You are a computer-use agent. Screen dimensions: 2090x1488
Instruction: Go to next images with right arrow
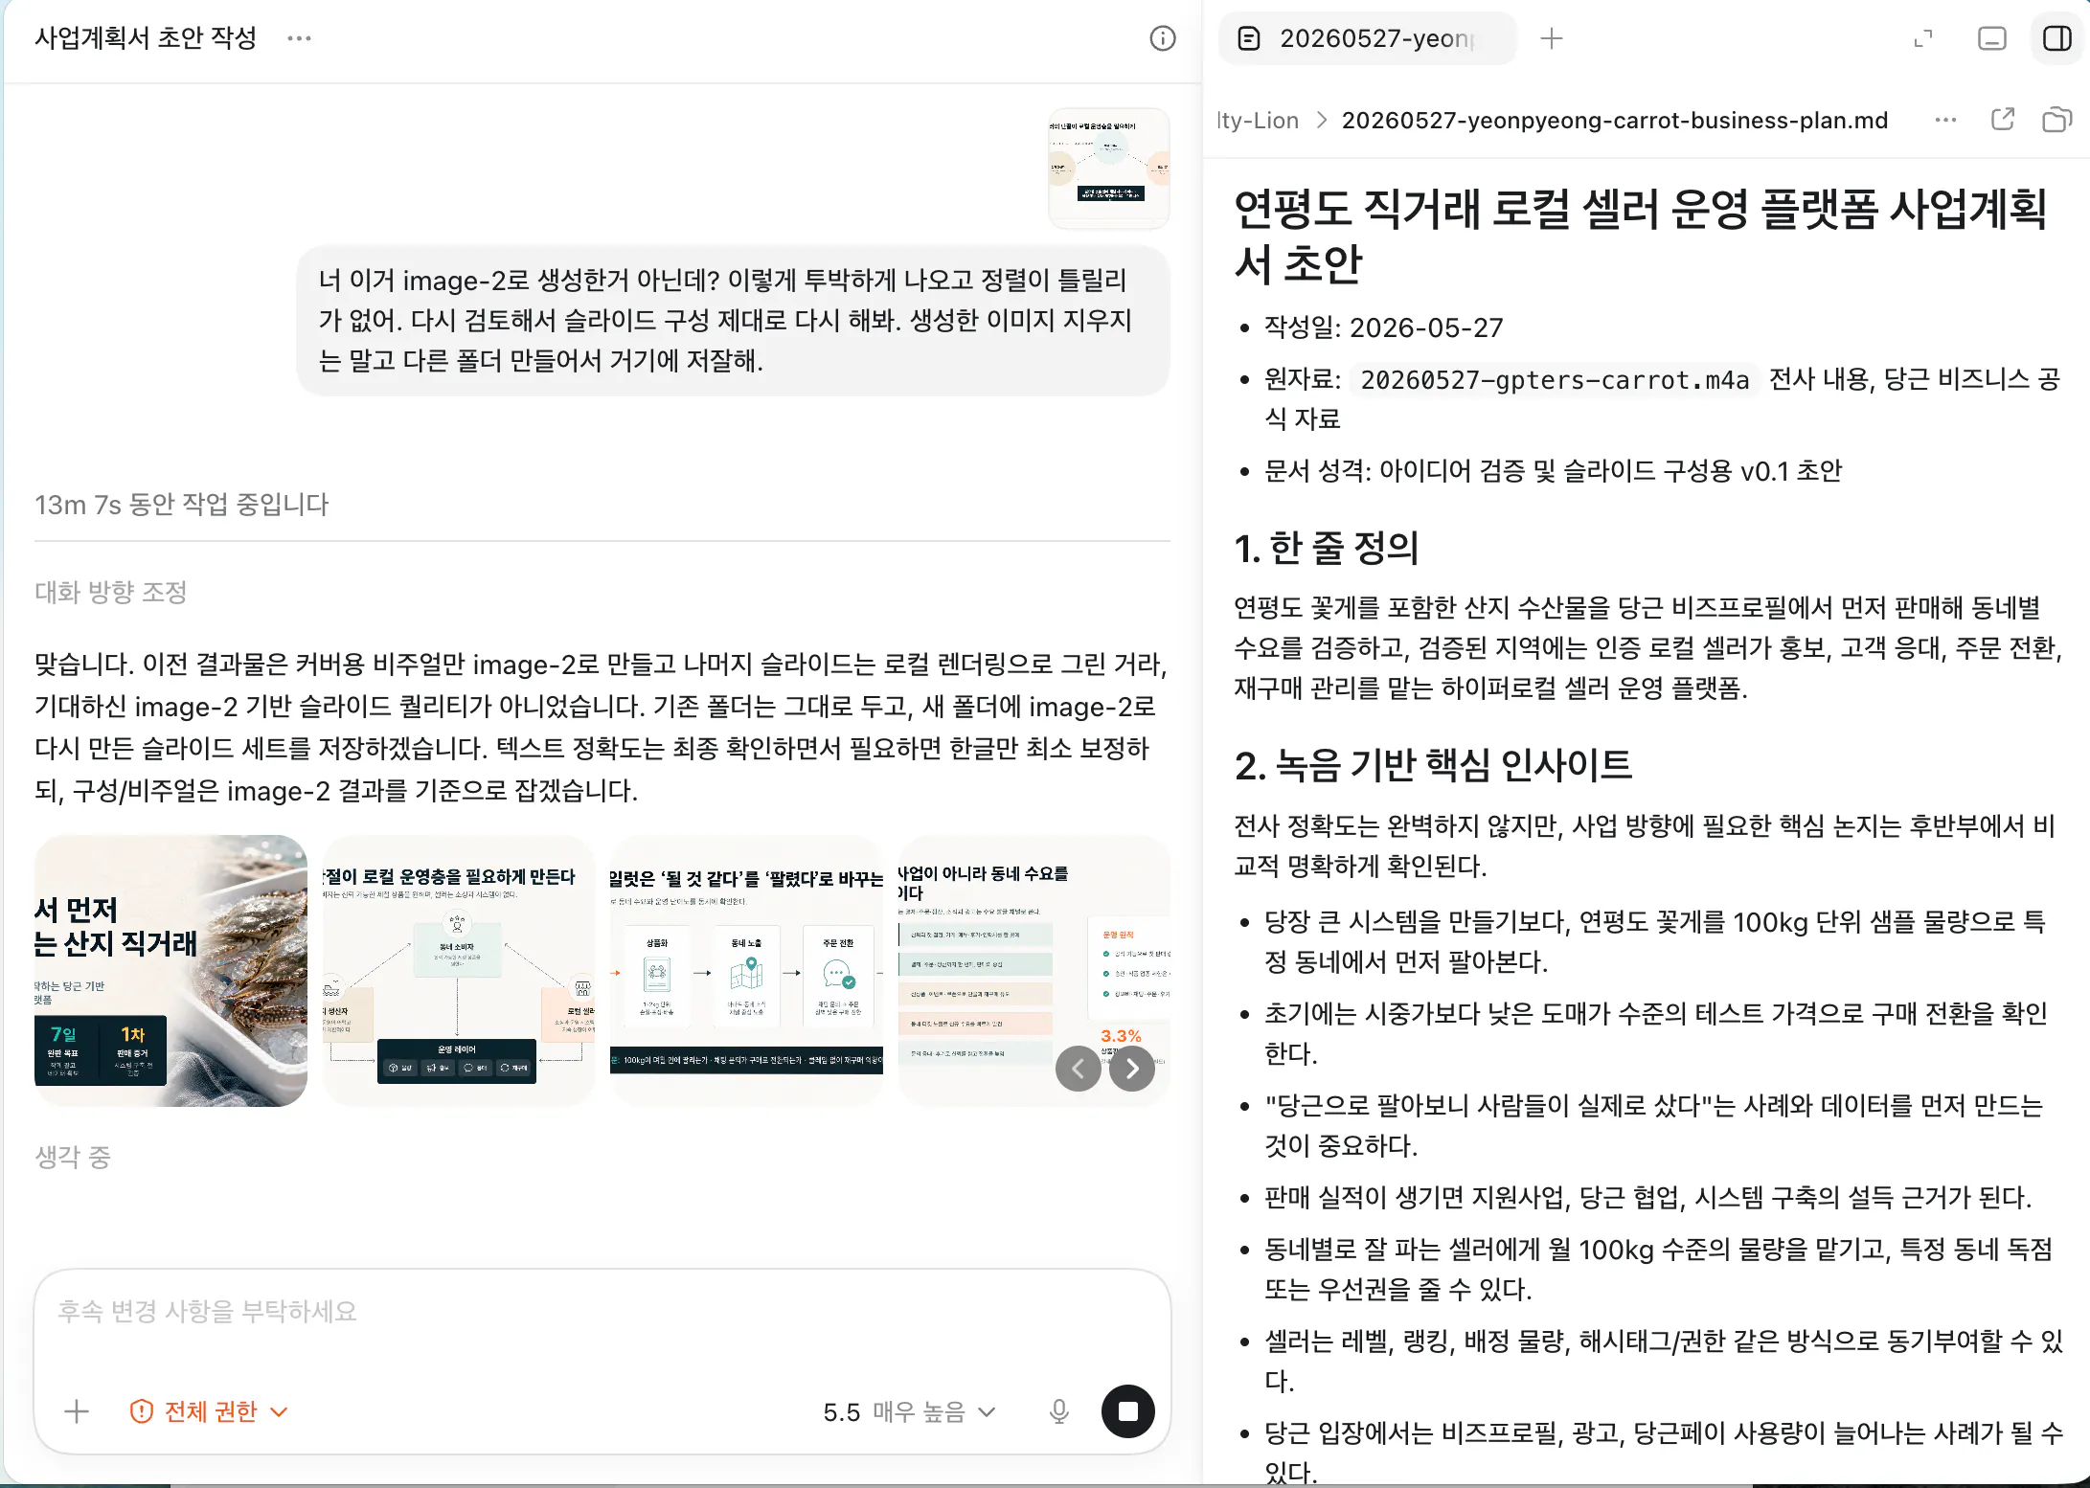[1132, 1068]
